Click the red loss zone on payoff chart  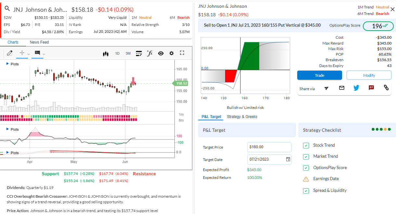click(x=231, y=76)
